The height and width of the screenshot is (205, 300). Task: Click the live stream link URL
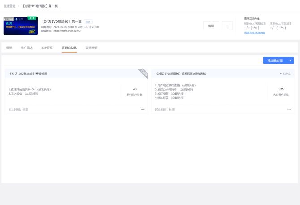point(67,31)
